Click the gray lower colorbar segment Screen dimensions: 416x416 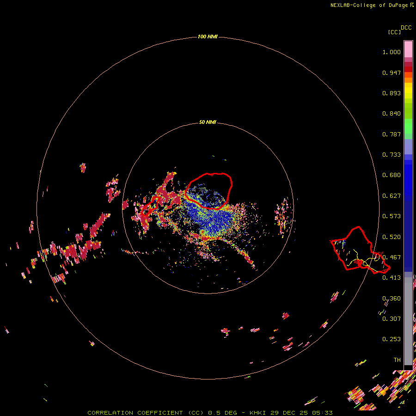(x=408, y=321)
